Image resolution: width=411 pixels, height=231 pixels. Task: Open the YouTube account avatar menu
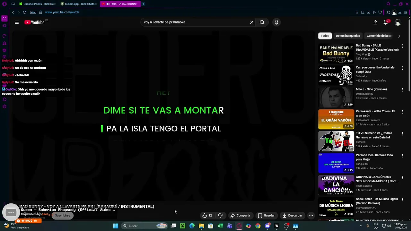coord(398,22)
